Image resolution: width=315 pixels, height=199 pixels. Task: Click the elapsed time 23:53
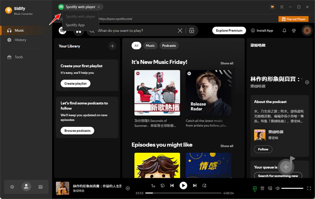pos(139,193)
